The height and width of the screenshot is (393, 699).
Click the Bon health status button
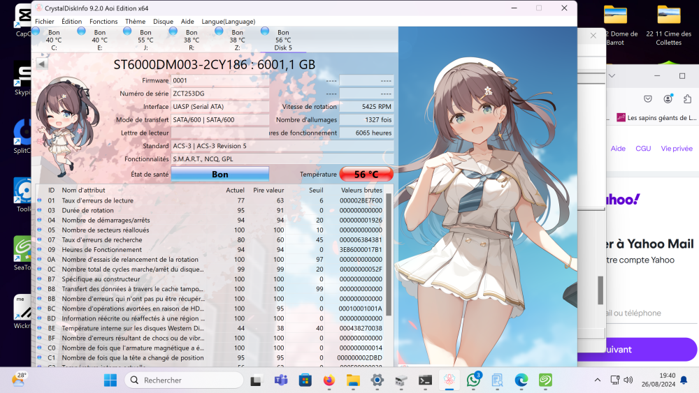(x=219, y=174)
